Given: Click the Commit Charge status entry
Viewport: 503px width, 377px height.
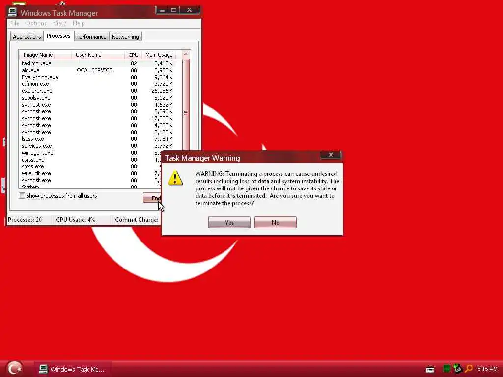Looking at the screenshot, I should point(137,220).
